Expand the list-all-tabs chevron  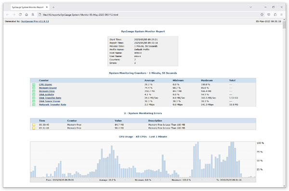point(250,7)
